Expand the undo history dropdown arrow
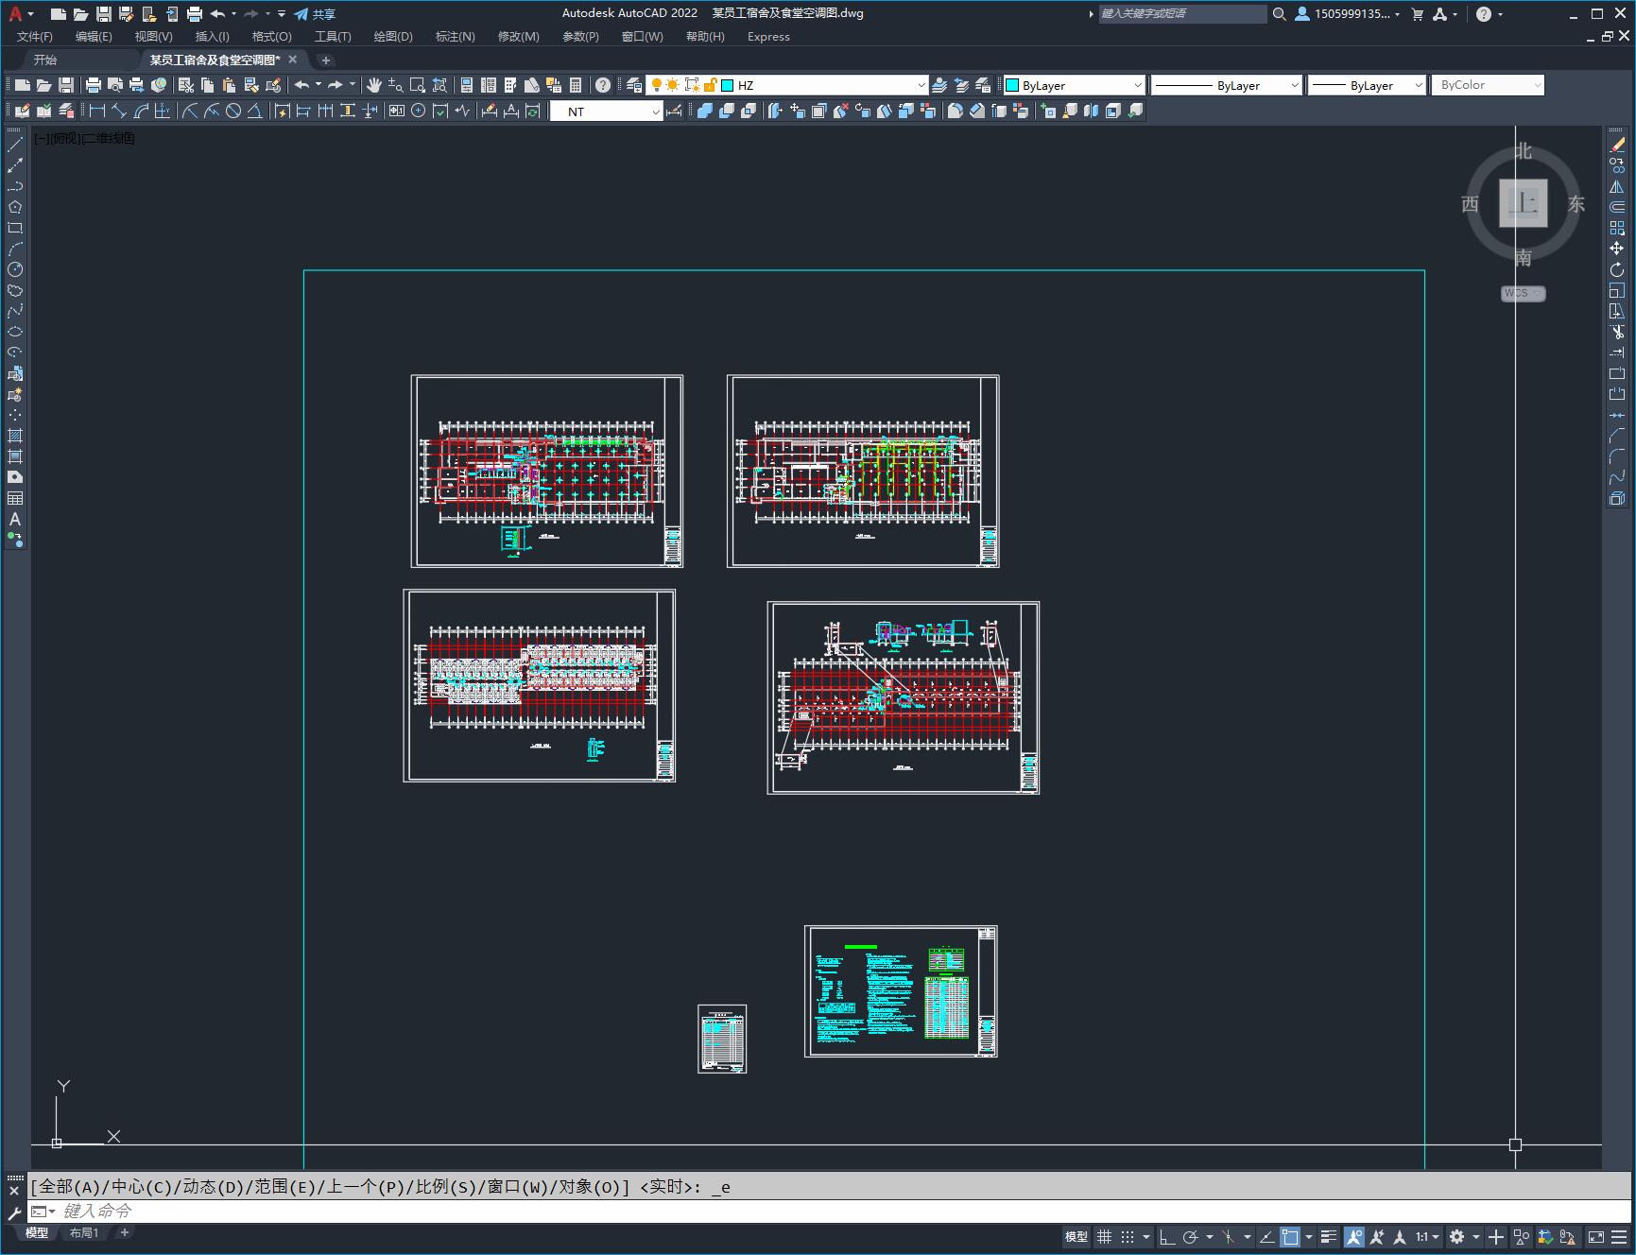 (234, 14)
